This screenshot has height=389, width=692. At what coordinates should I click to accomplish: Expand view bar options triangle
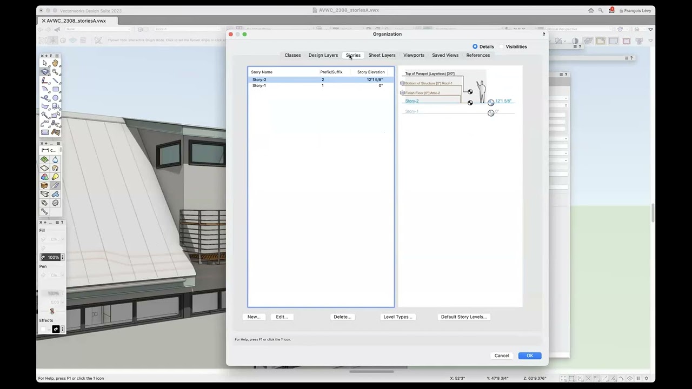click(x=650, y=29)
